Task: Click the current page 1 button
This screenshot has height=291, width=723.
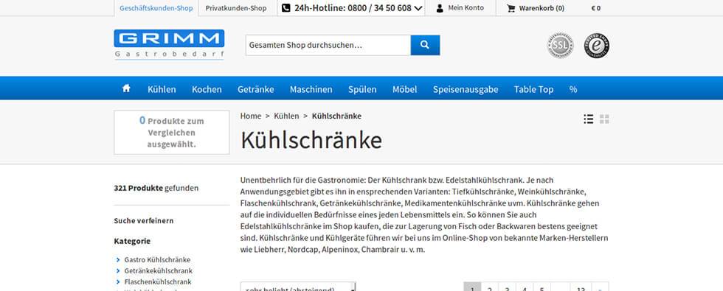Action: tap(472, 287)
